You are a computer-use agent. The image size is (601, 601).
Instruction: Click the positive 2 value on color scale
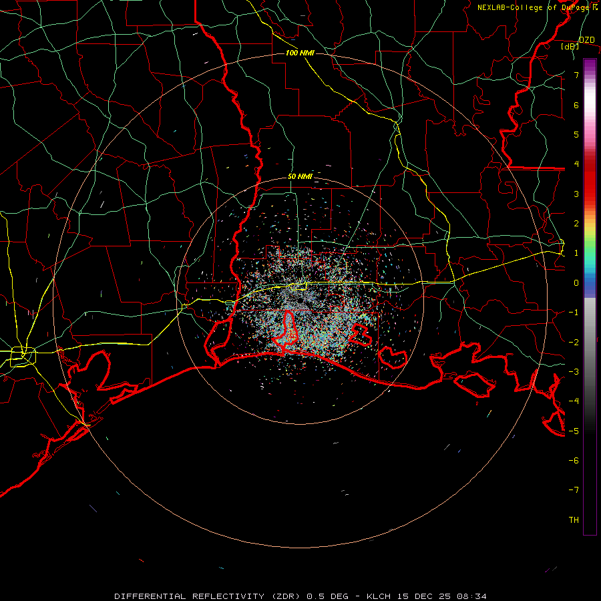coord(576,224)
